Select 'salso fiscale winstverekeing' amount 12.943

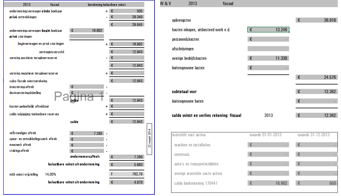[x=127, y=81]
